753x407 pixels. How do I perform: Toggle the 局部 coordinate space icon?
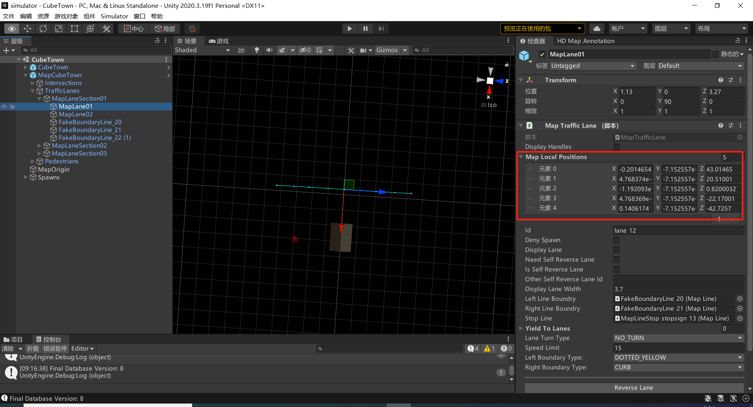click(165, 28)
